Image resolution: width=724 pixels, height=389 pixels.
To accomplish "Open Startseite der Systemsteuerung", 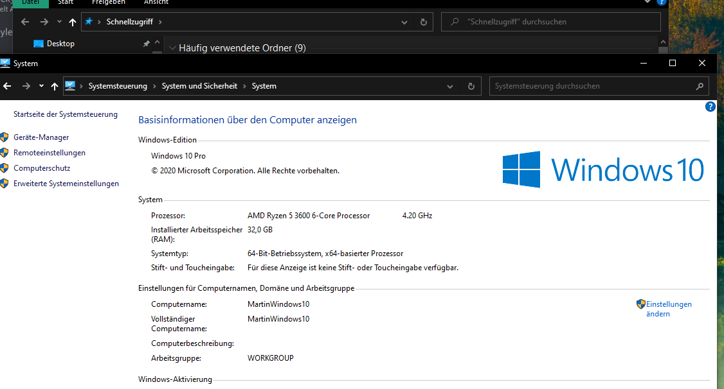I will tap(66, 114).
